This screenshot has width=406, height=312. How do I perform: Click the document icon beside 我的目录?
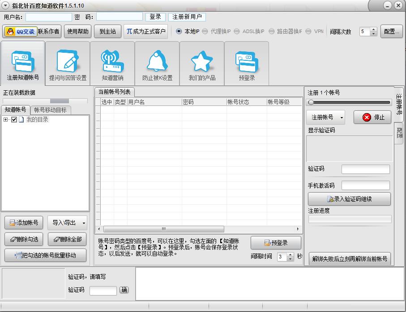click(x=21, y=119)
